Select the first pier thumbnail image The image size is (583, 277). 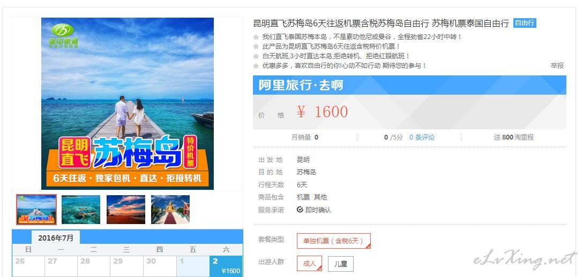(x=36, y=210)
